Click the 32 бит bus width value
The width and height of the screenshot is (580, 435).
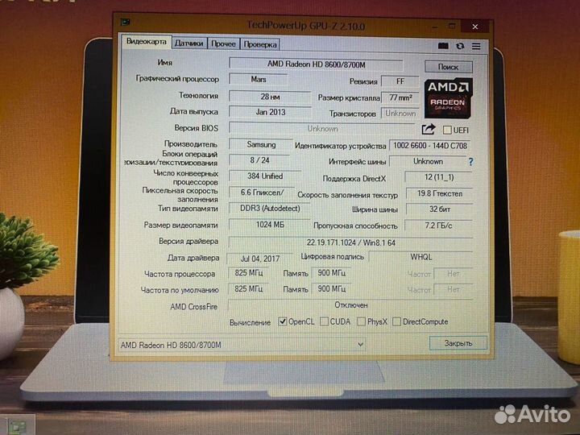coord(440,209)
